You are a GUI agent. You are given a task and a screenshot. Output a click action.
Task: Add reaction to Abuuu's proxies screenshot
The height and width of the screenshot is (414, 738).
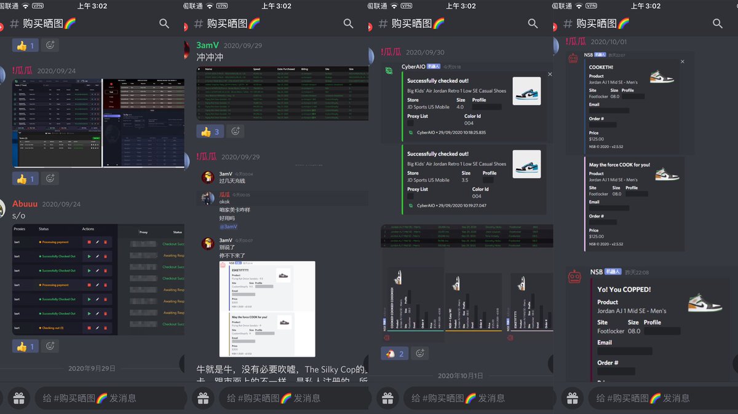(50, 346)
